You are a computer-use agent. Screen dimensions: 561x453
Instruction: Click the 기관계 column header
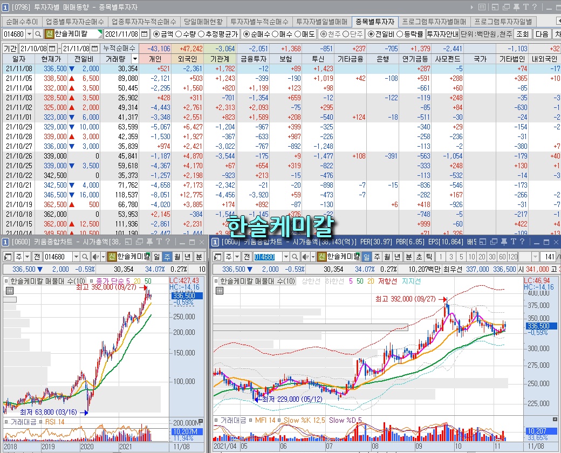point(220,59)
